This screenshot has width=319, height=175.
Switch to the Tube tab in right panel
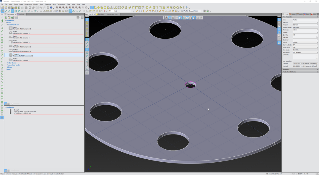click(307, 14)
